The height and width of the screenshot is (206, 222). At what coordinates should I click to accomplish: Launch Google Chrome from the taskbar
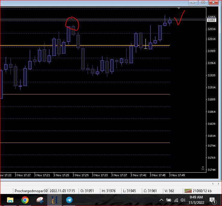[x=25, y=200]
